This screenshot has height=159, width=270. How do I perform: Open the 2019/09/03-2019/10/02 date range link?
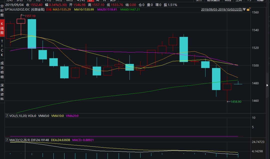222,9
